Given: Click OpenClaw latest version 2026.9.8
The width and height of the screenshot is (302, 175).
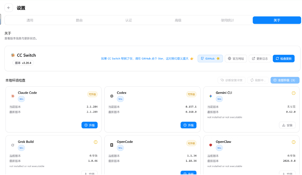Looking at the screenshot, I should pos(289,161).
